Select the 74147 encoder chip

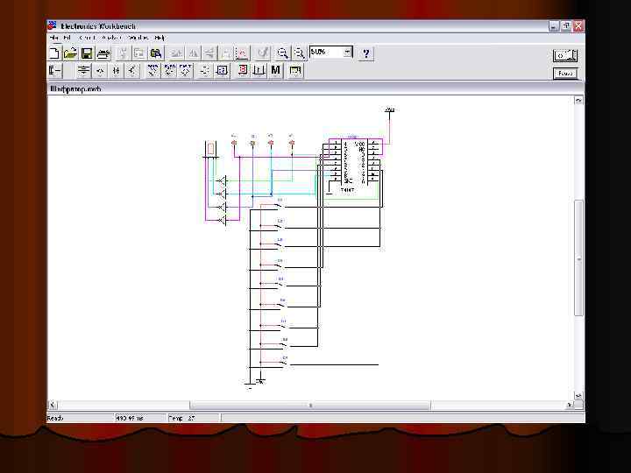tap(355, 164)
